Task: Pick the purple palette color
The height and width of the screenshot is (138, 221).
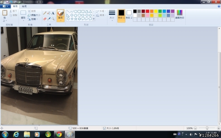Action: (173, 11)
